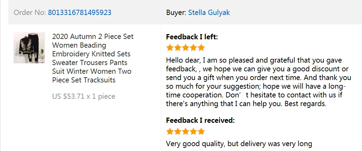Click first star under Feedback I left

pos(170,48)
